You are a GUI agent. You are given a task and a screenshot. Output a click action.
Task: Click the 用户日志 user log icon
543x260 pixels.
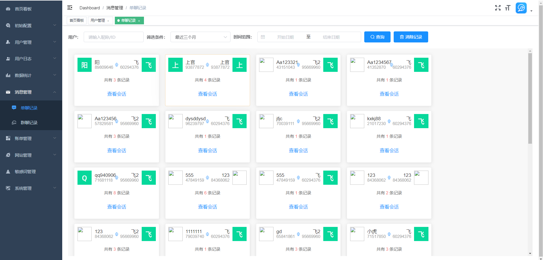point(8,59)
